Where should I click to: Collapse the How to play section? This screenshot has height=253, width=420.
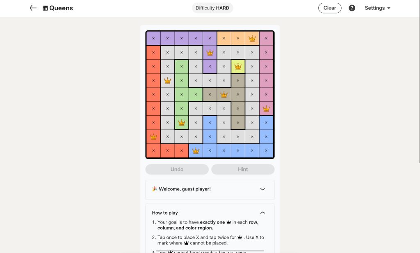(x=262, y=213)
